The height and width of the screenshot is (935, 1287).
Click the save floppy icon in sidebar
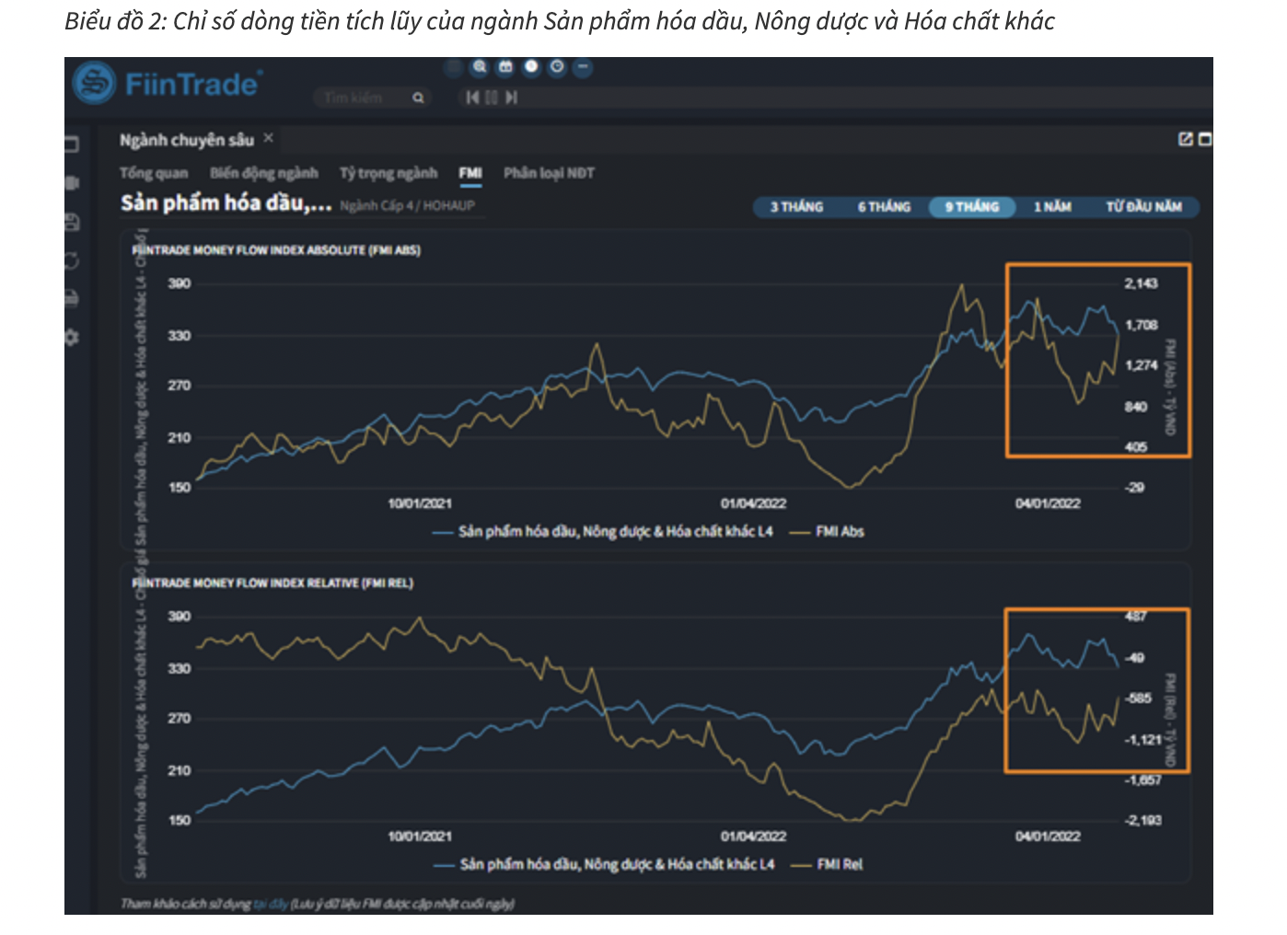click(x=72, y=222)
